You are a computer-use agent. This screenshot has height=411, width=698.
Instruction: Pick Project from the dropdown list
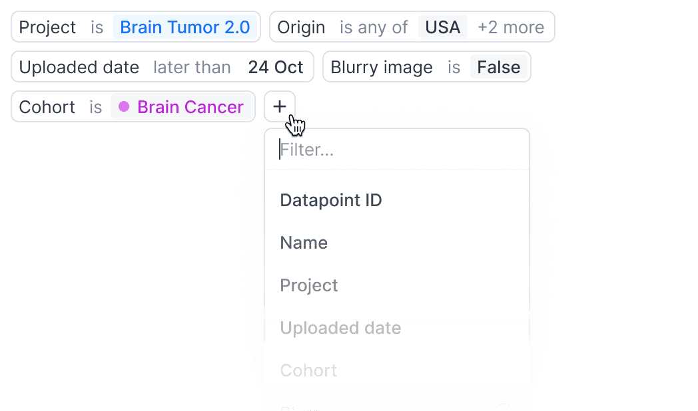(x=309, y=285)
